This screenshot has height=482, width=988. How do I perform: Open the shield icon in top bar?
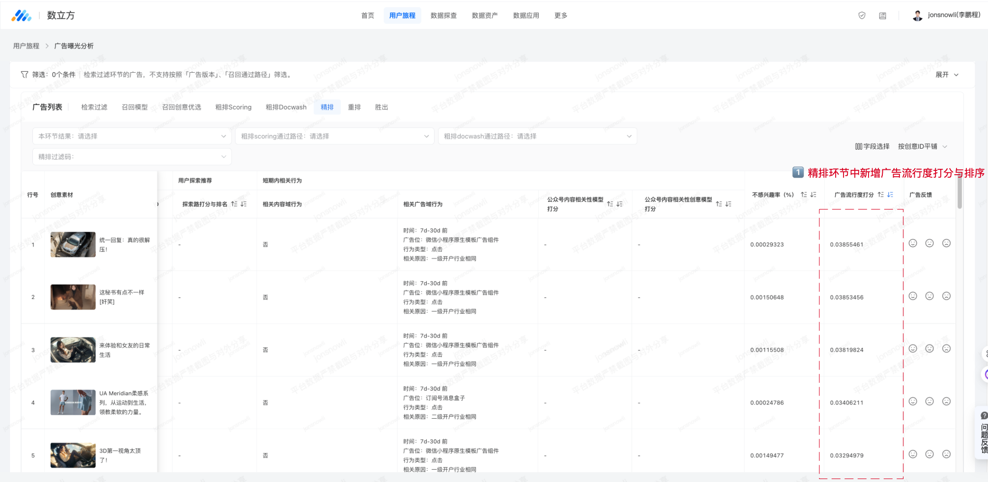pos(862,16)
